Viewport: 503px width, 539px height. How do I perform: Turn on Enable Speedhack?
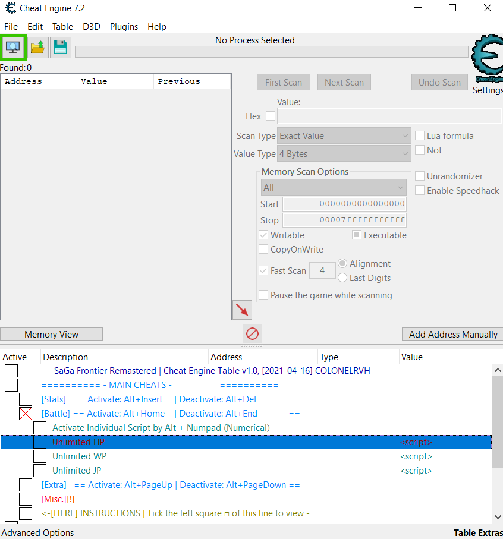419,190
